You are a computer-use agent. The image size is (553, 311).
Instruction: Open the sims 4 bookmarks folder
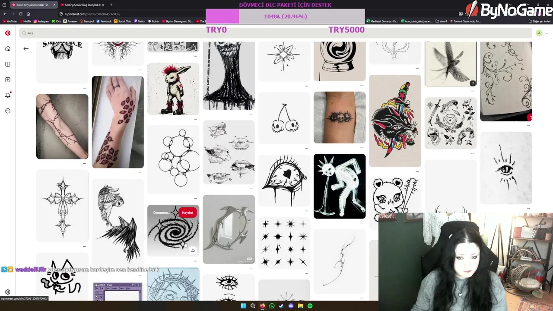441,21
